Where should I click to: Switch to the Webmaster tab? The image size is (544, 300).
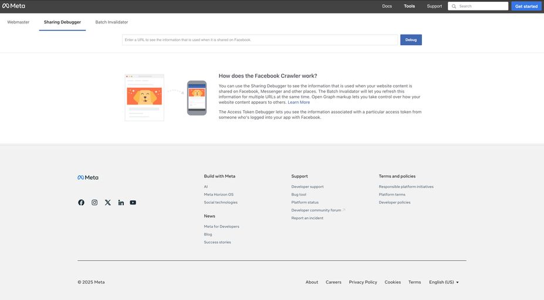18,22
